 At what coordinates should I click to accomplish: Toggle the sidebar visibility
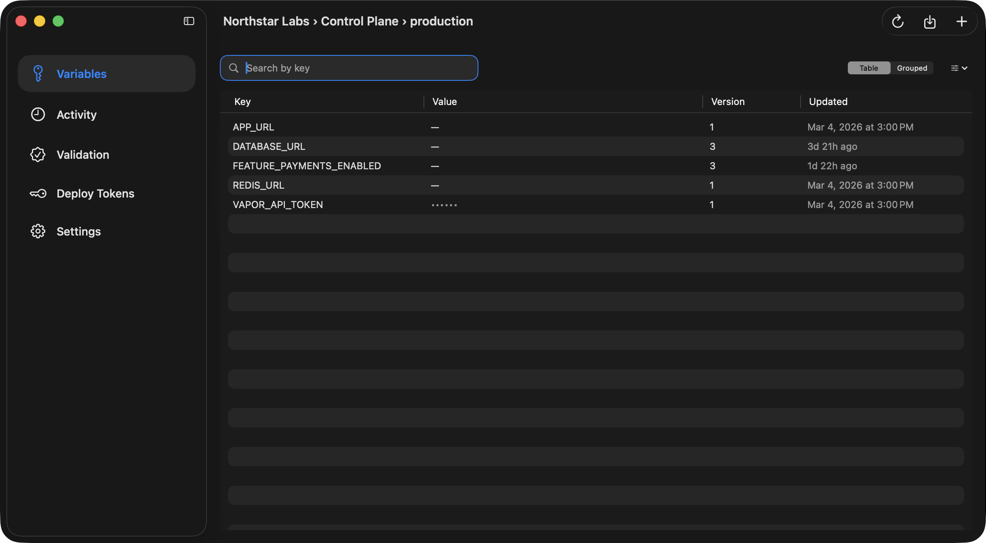188,21
